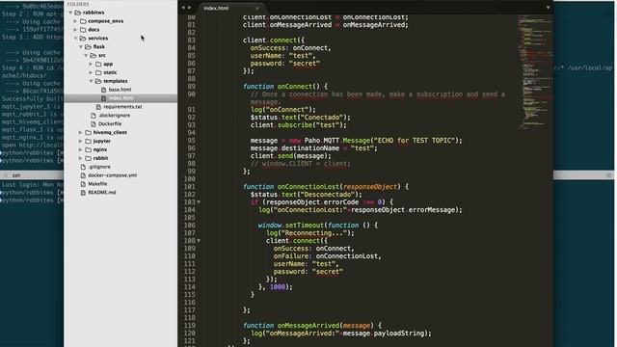The image size is (617, 347).
Task: Click the hivemq_client folder icon
Action: click(88, 133)
